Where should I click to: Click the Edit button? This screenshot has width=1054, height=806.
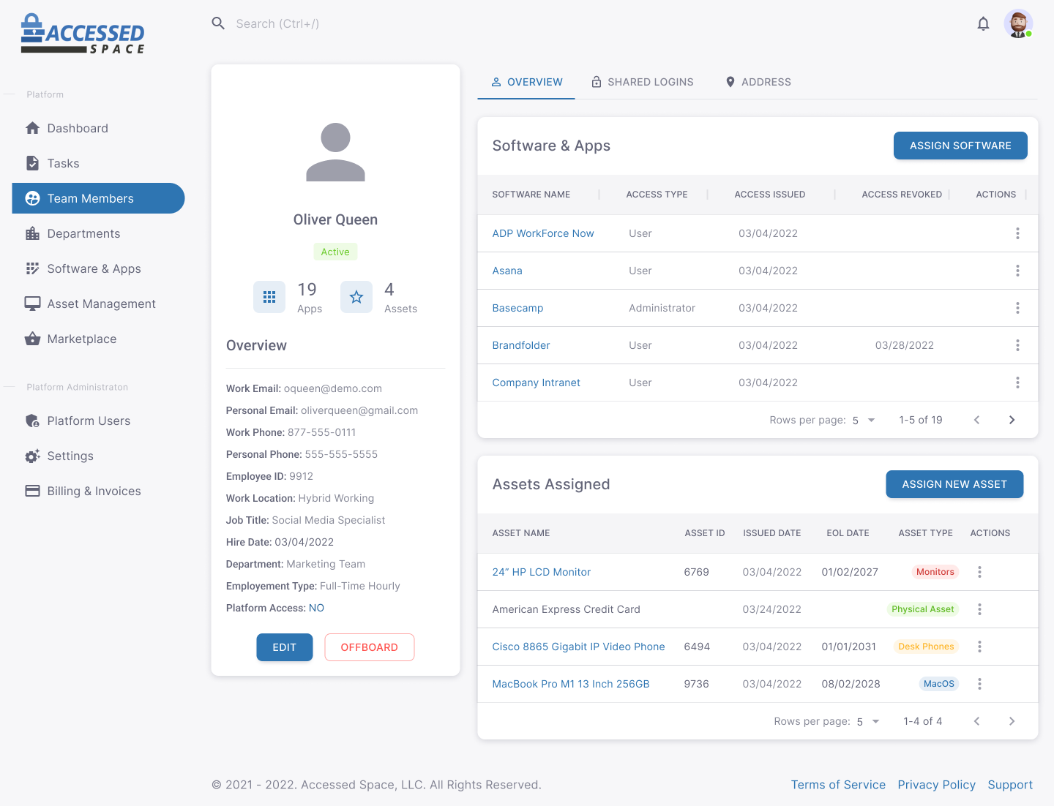pyautogui.click(x=284, y=647)
